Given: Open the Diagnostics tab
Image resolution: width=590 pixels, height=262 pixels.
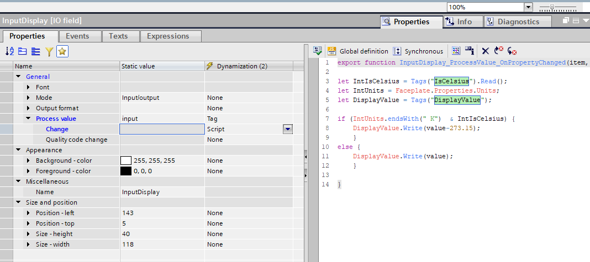Looking at the screenshot, I should click(518, 22).
